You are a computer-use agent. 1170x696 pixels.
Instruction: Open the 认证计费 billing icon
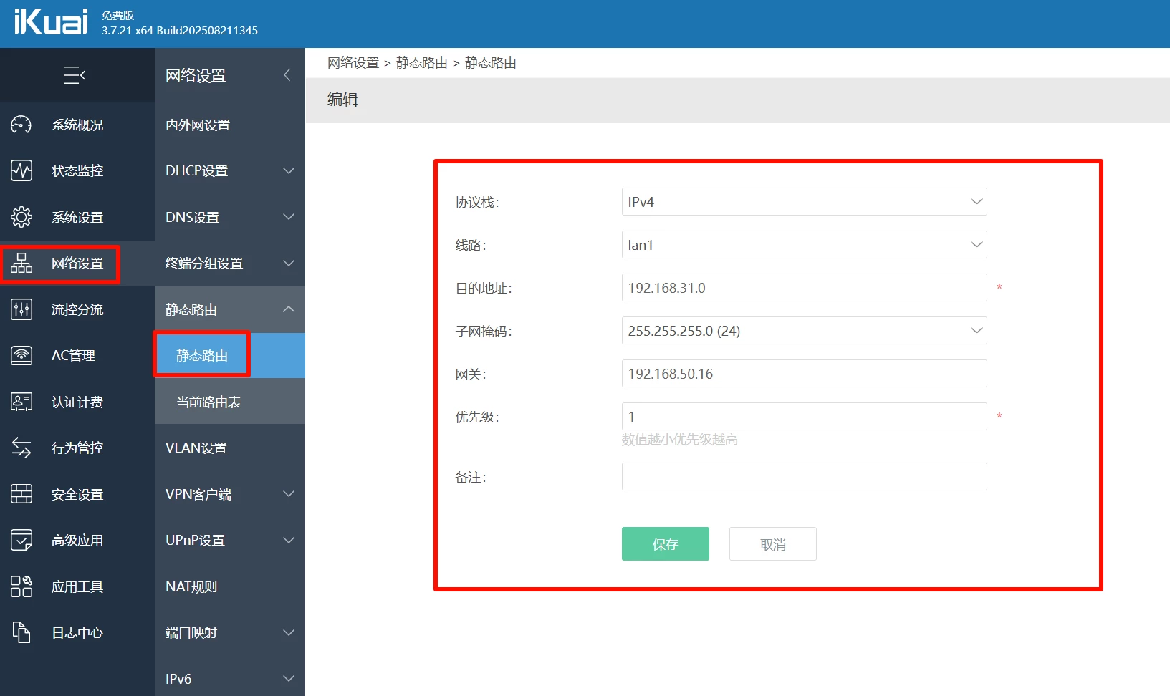tap(21, 402)
